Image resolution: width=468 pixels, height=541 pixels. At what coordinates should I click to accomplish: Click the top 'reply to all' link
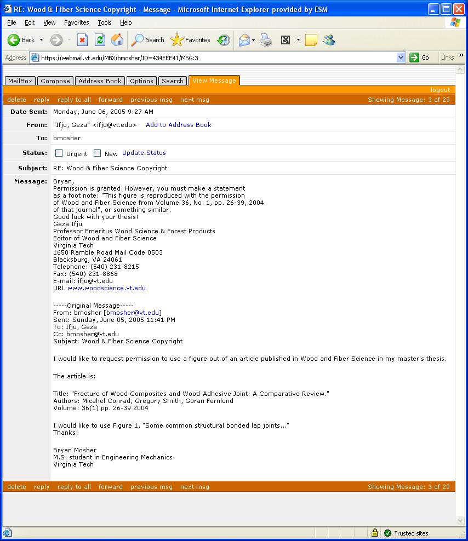click(74, 100)
